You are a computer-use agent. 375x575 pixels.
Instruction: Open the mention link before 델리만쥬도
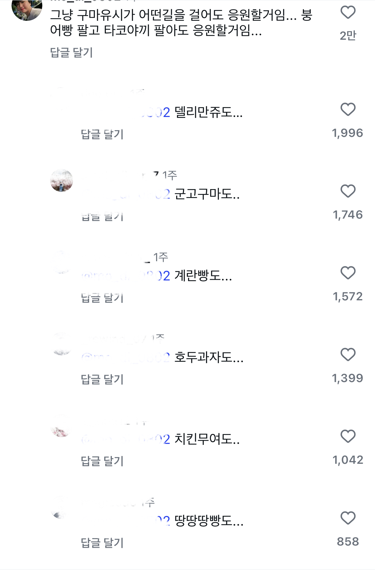tap(157, 113)
